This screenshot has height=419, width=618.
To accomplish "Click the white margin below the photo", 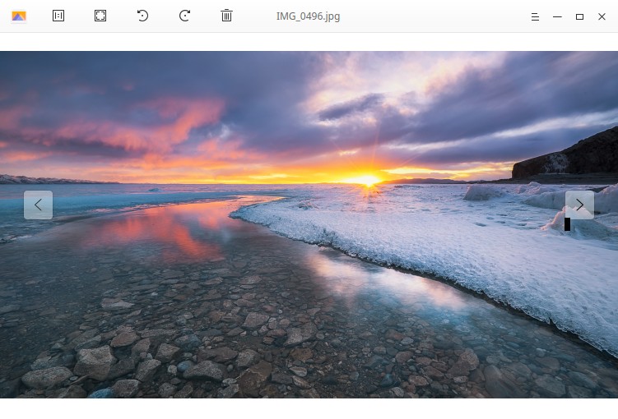I will coord(309,408).
